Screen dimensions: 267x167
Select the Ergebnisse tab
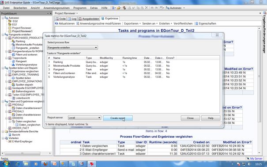(x=109, y=19)
